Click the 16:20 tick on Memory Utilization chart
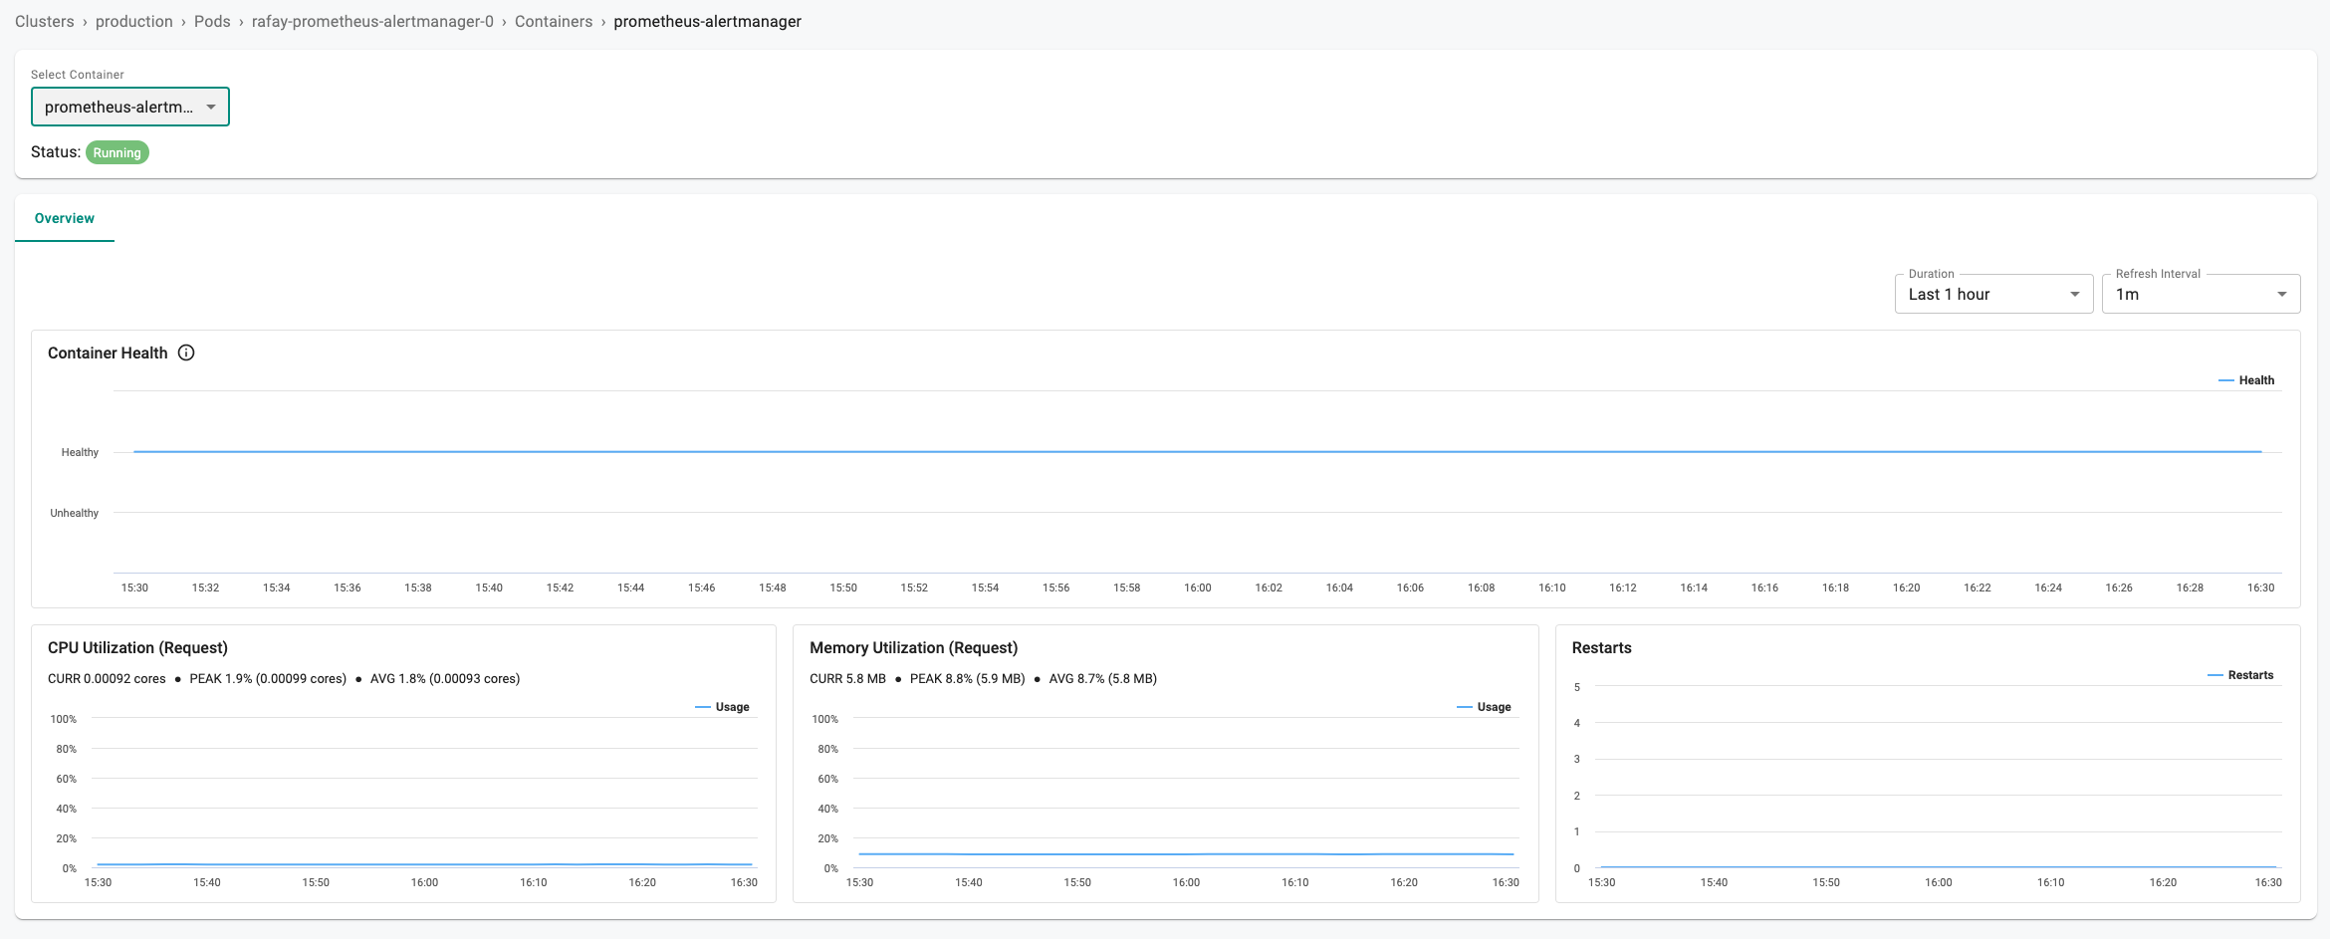 click(x=1404, y=882)
